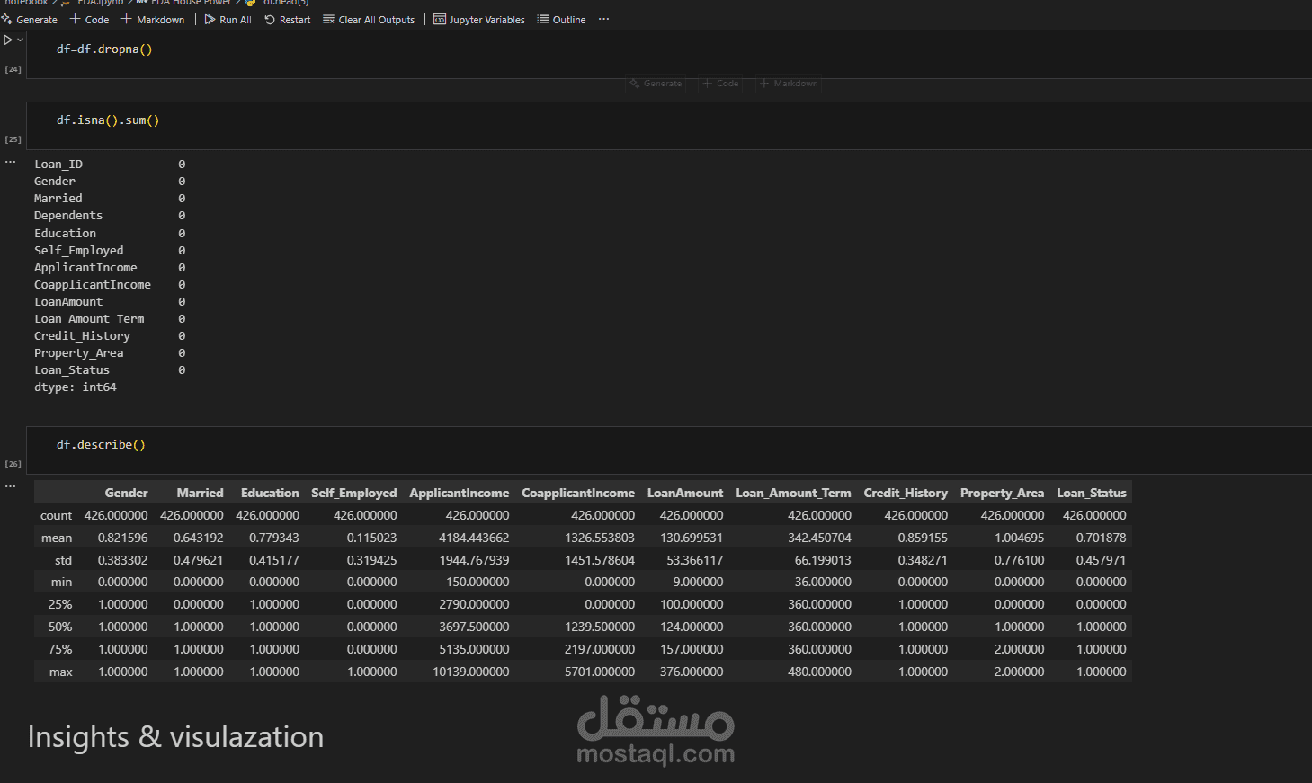Click the 50% ApplicantIncome value 3697.500000
Screen dimensions: 1312x783
click(474, 627)
